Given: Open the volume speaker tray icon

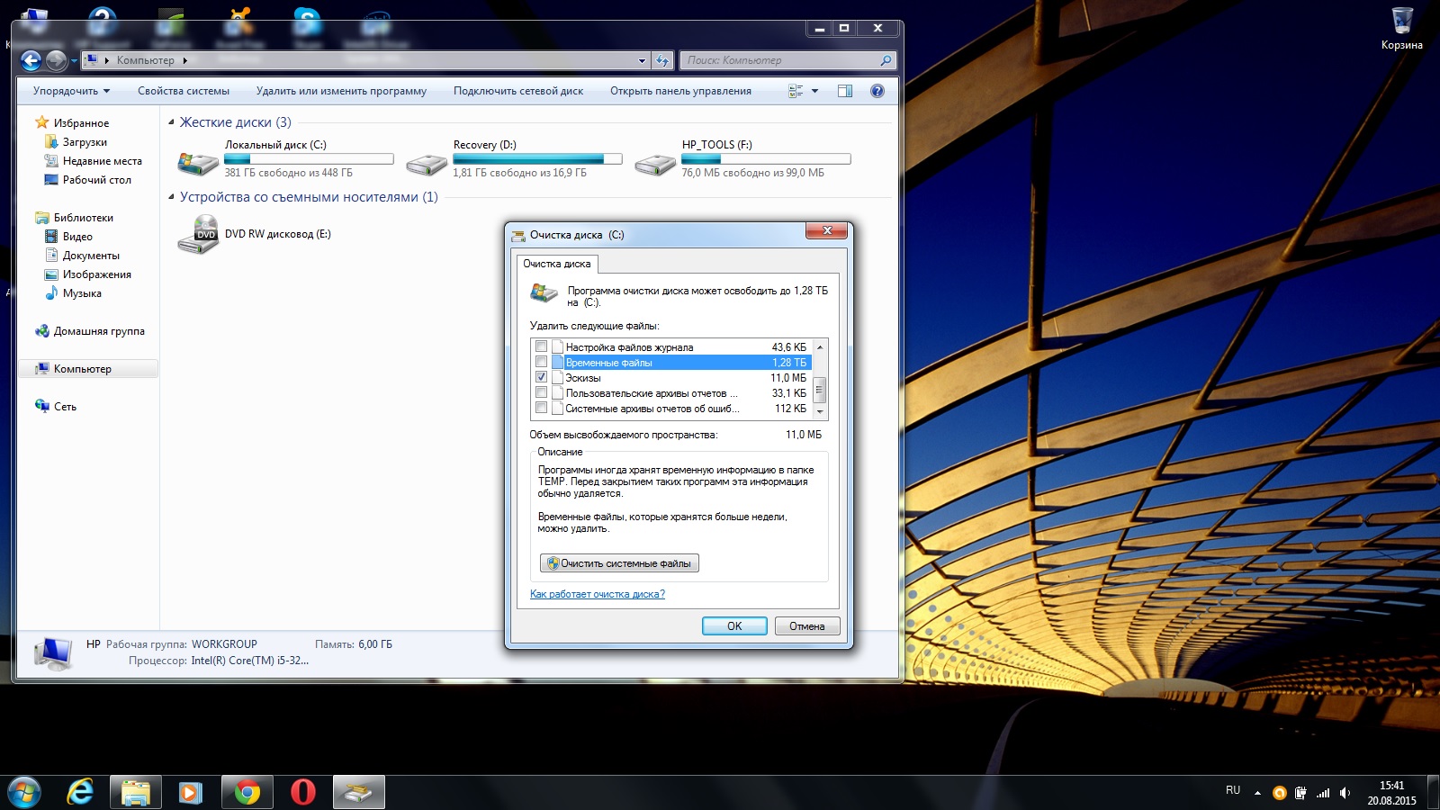Looking at the screenshot, I should pos(1345,793).
